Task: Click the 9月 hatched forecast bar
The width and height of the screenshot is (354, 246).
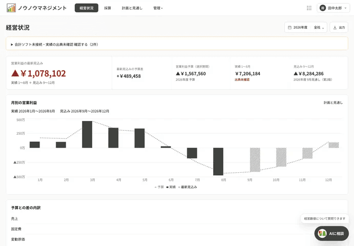Action: pyautogui.click(x=255, y=160)
